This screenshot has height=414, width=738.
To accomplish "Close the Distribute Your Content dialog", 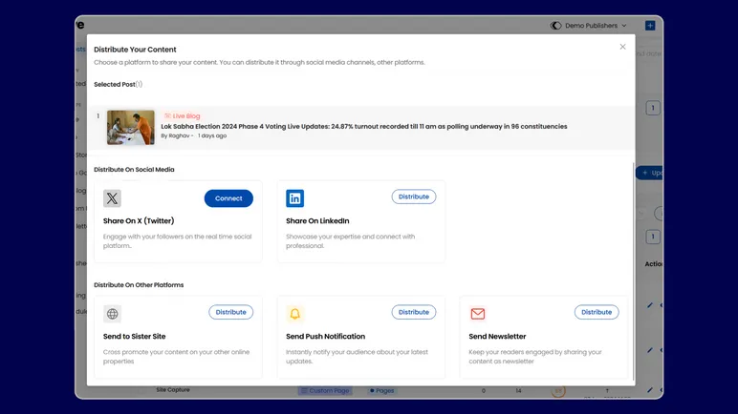I will (x=622, y=47).
